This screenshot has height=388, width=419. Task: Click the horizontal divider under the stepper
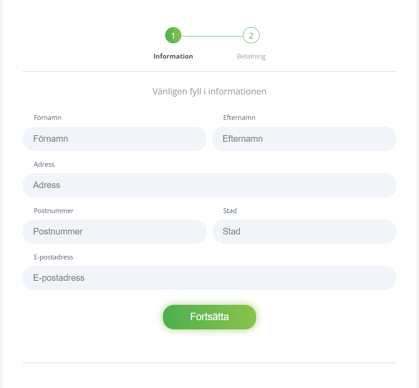(x=210, y=71)
